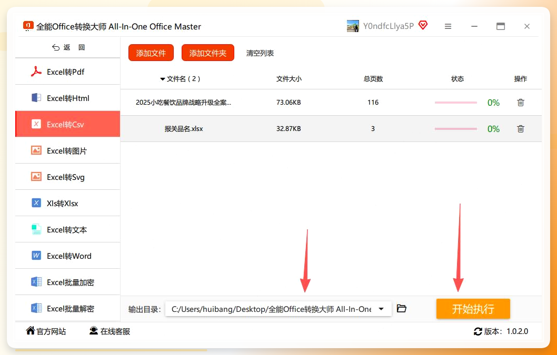557x355 pixels.
Task: Open the 官方网站 link
Action: [x=51, y=331]
